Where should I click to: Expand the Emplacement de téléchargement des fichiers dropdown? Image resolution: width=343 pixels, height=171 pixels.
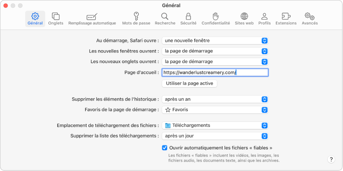[x=215, y=125]
